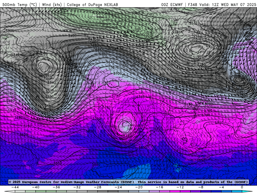Select the "College of DuPage NEXLAB" header text
257x193 pixels.
(x=92, y=5)
